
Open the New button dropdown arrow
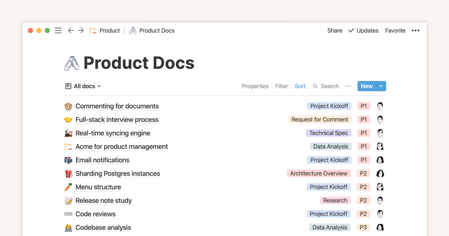[x=381, y=86]
